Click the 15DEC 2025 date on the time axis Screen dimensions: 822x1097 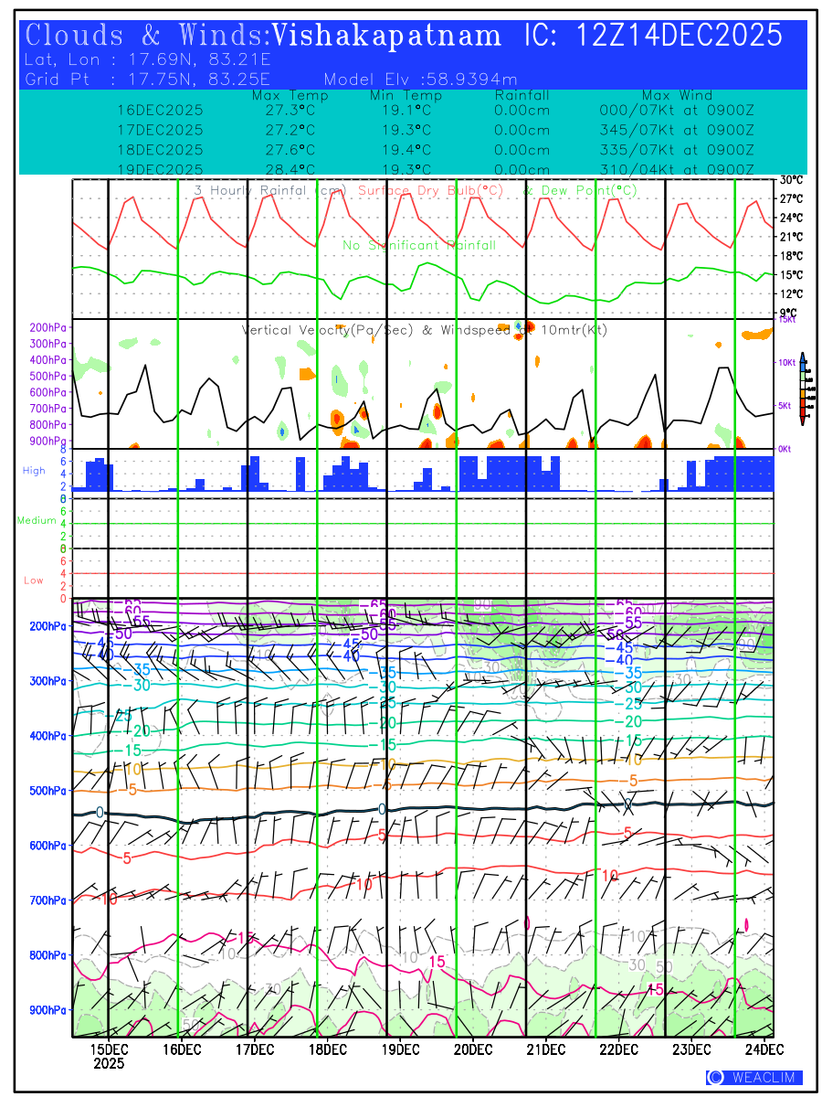point(110,1055)
